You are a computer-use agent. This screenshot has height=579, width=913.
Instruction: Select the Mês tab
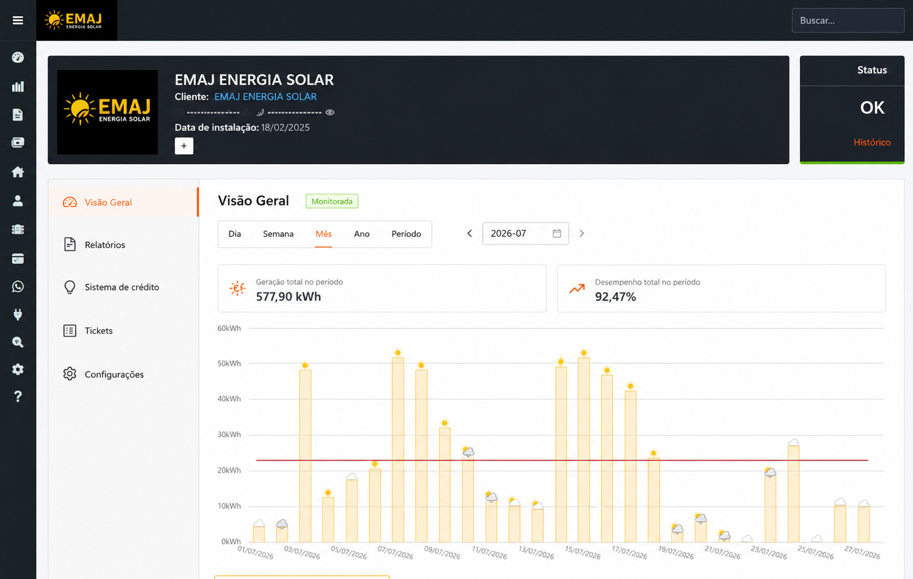tap(324, 234)
